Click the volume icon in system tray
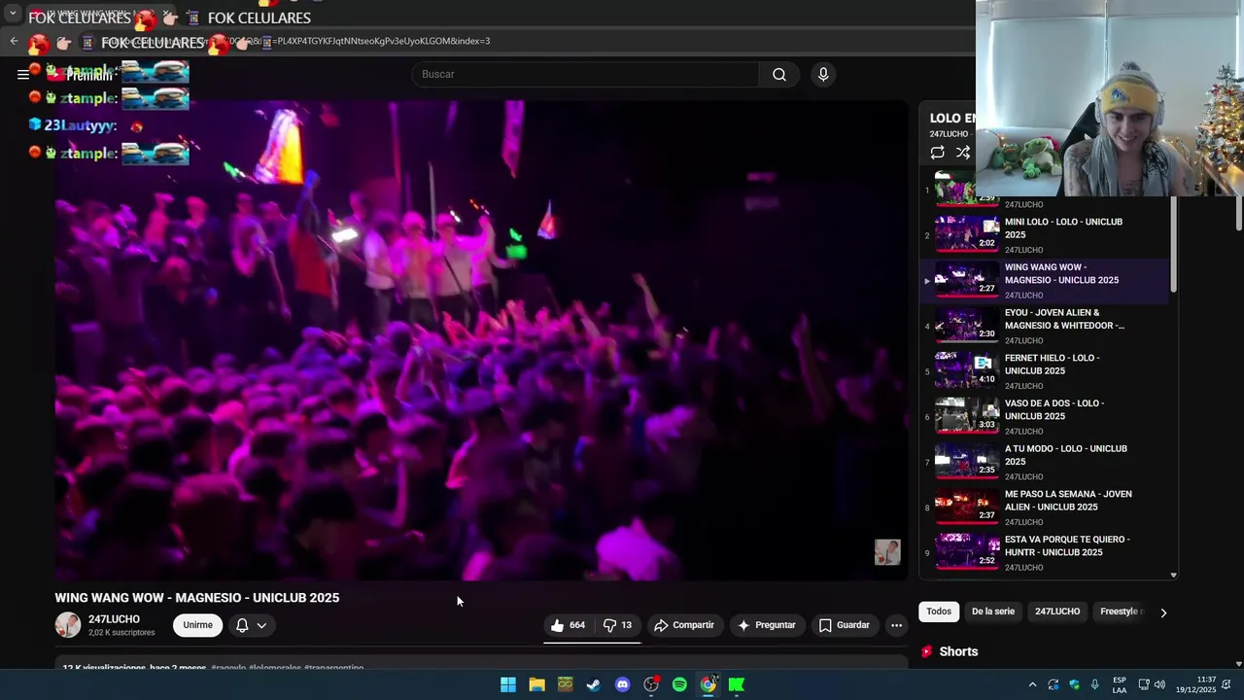The height and width of the screenshot is (700, 1244). point(1159,684)
